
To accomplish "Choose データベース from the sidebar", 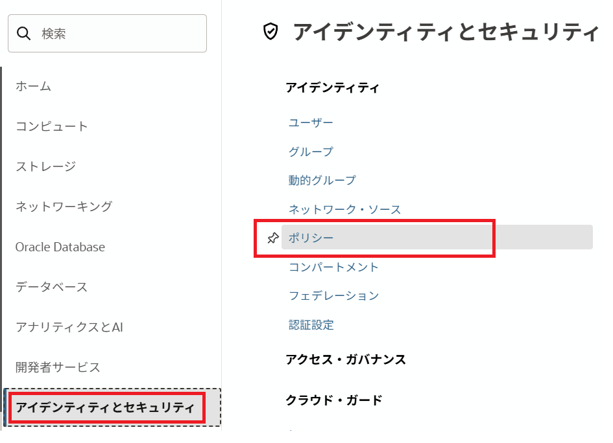I will 52,287.
